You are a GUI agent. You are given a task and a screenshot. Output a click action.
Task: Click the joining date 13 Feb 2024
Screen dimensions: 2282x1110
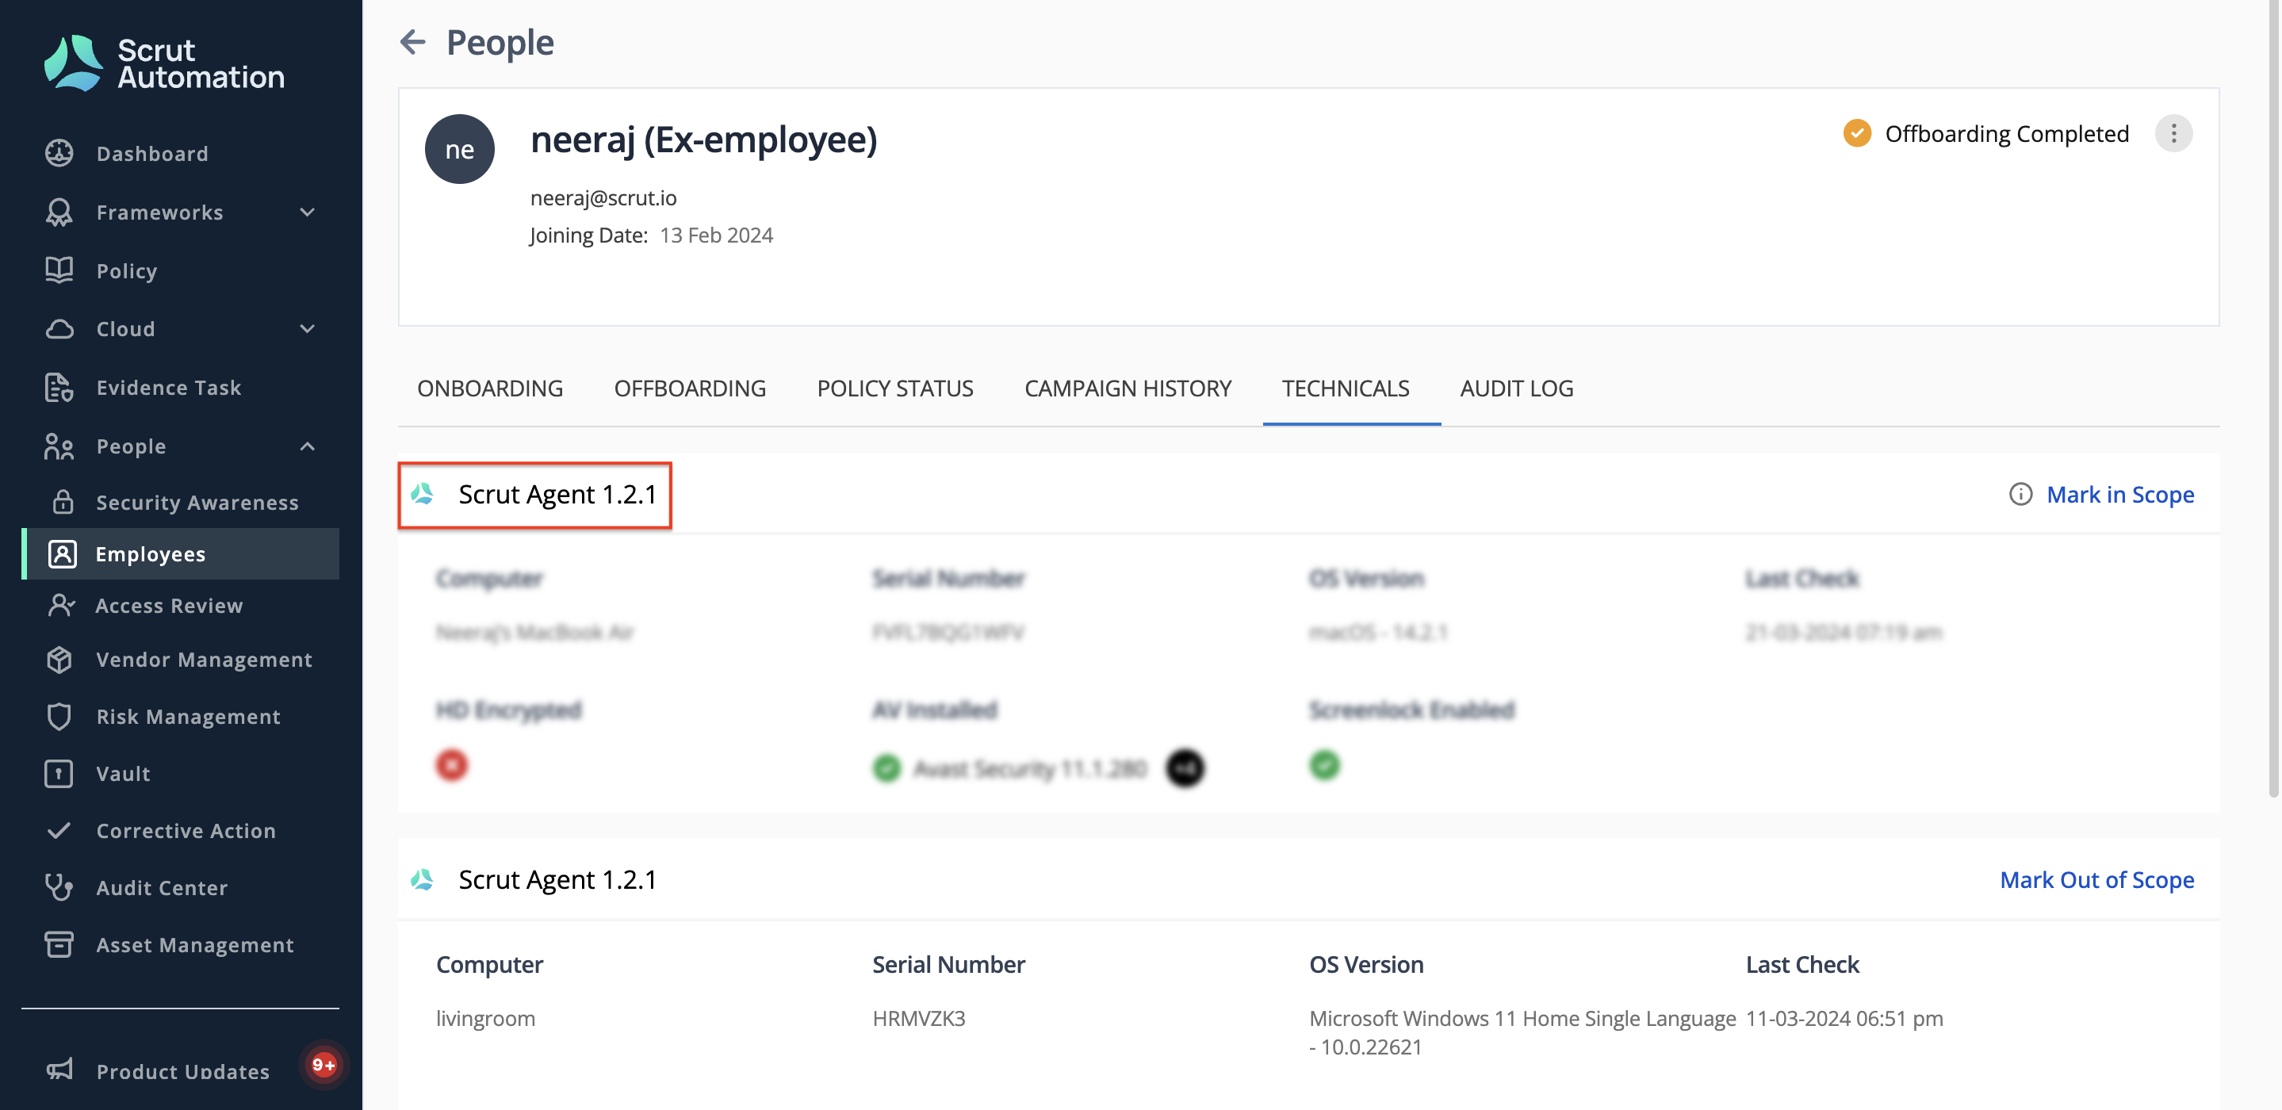pos(716,235)
